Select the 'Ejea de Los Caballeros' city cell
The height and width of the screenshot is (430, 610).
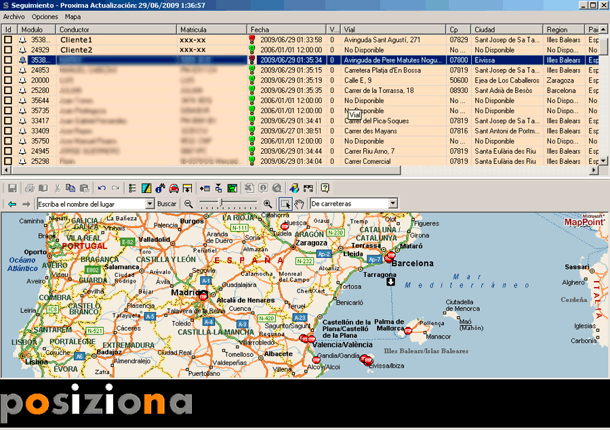[x=507, y=81]
